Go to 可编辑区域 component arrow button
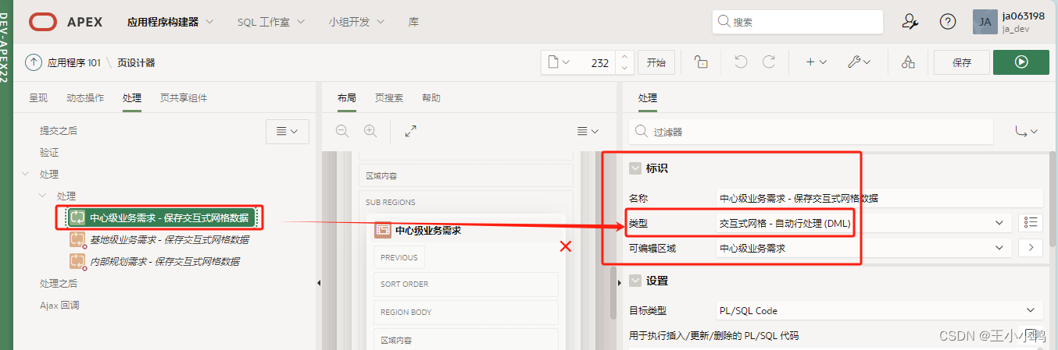The height and width of the screenshot is (350, 1058). click(1031, 248)
